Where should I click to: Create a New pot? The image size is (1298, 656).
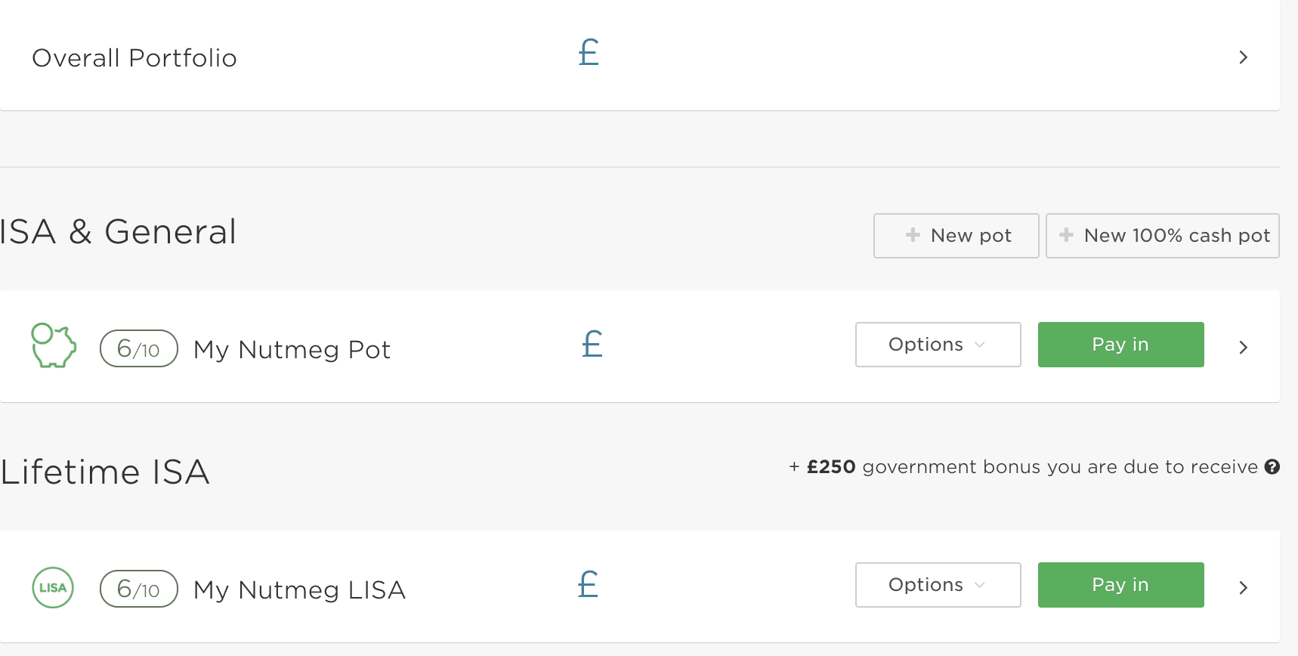click(957, 236)
